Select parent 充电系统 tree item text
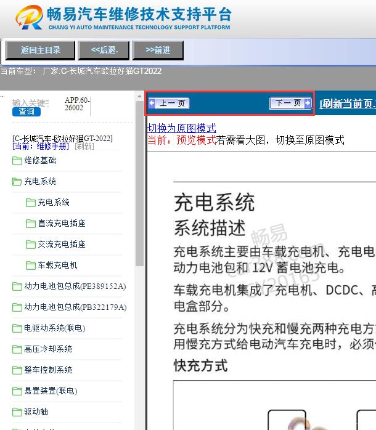 click(40, 181)
